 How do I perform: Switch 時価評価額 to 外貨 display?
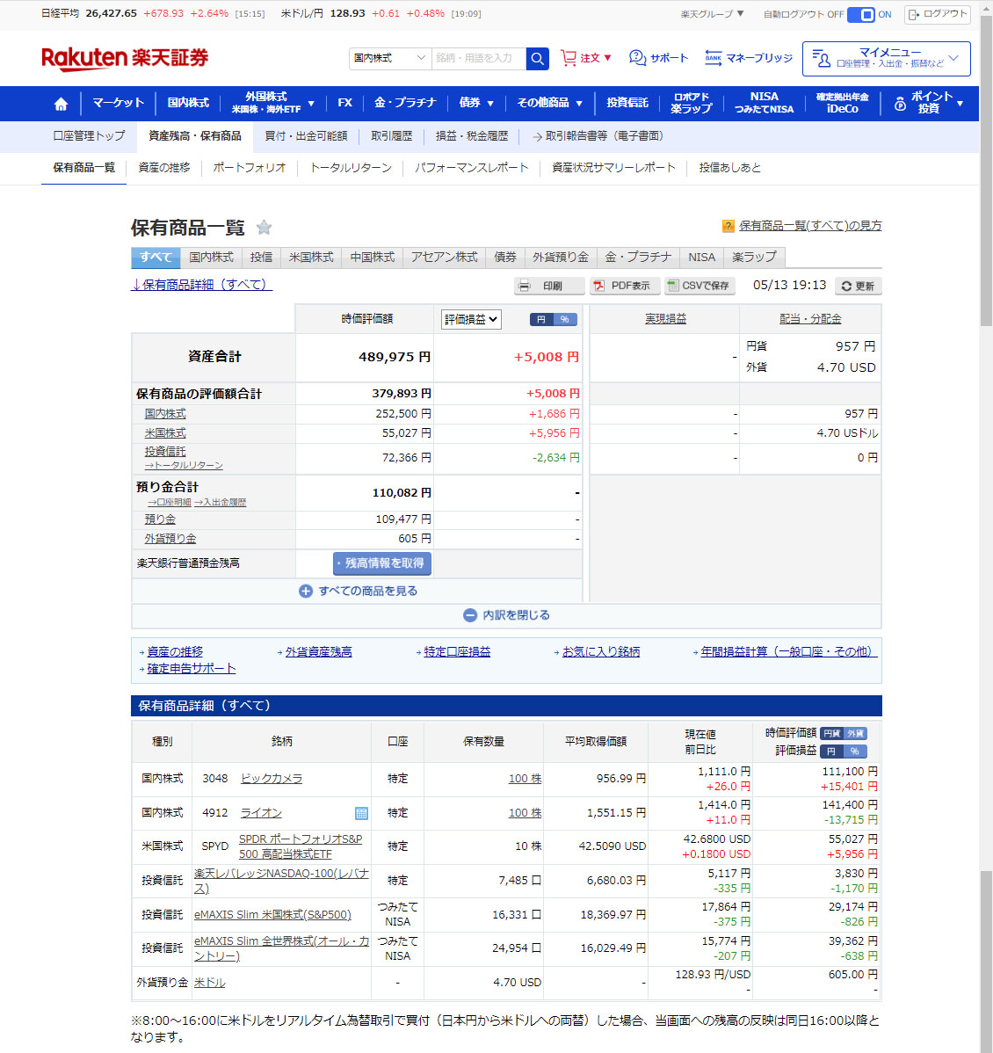(855, 733)
